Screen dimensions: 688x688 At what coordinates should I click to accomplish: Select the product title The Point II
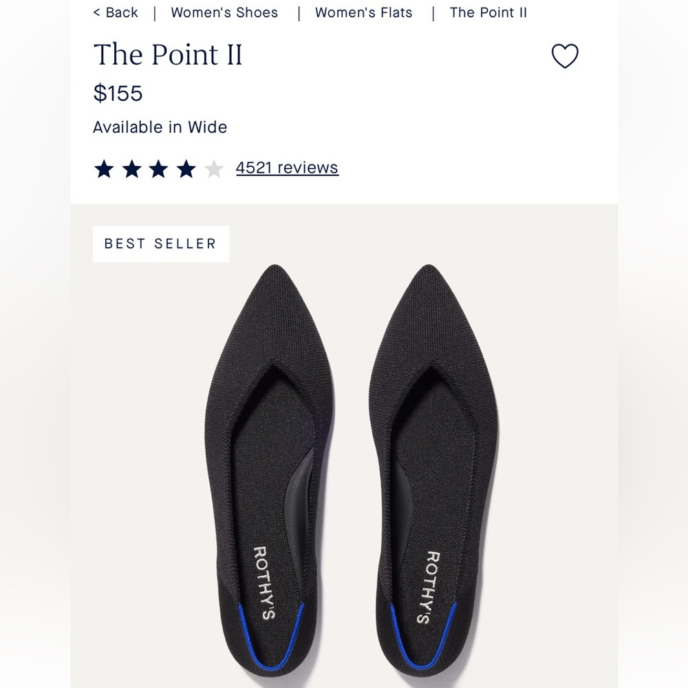[169, 55]
